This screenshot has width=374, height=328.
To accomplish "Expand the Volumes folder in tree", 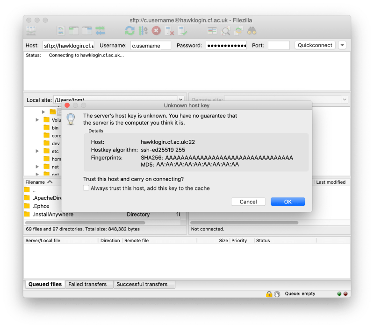I will (37, 120).
